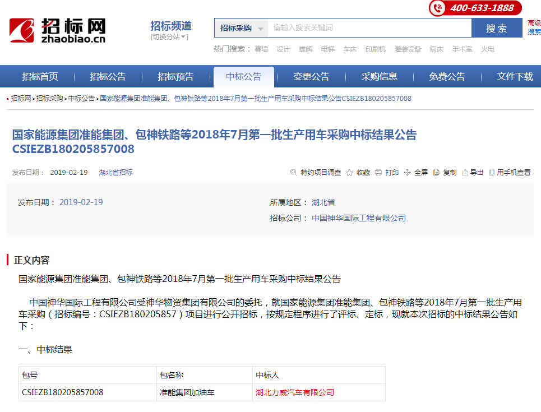Viewport: 541px width, 412px height.
Task: Click the star icon to 收藏
Action: tap(349, 172)
